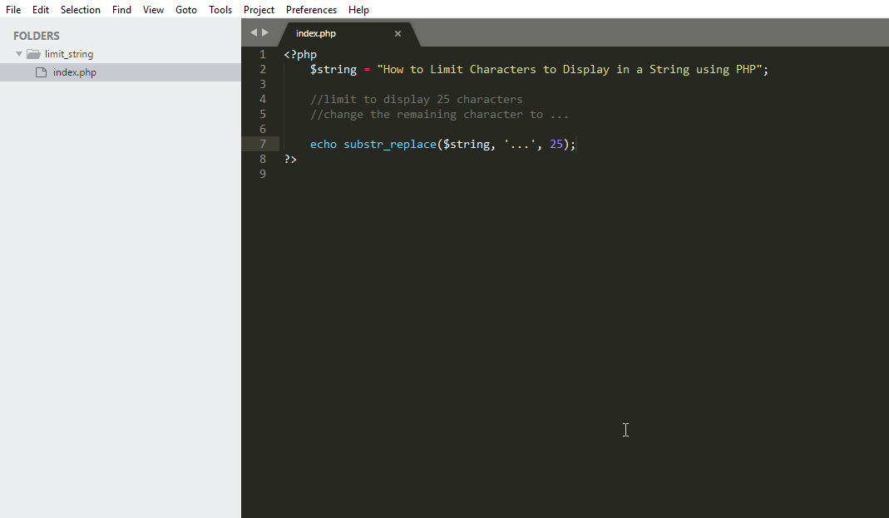Click the forward navigation arrow
Viewport: 889px width, 518px height.
click(x=264, y=32)
